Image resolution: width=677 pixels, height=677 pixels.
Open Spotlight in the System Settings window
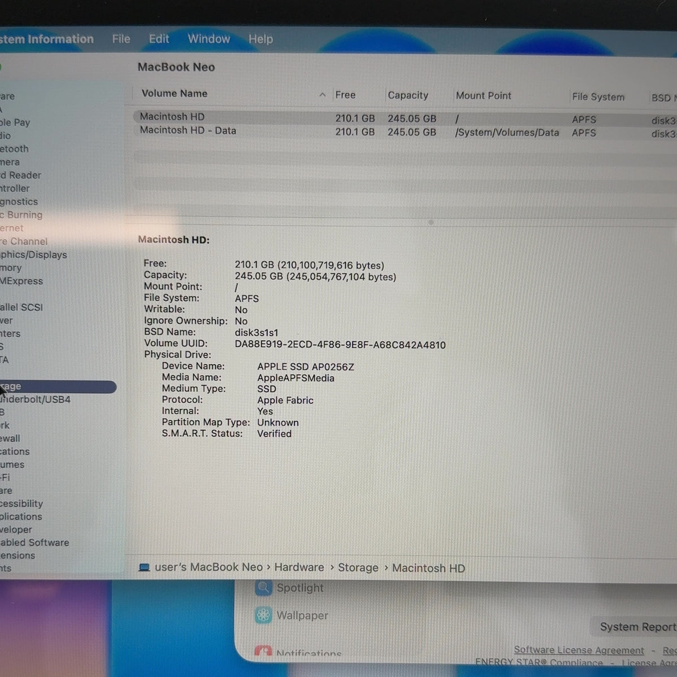[290, 588]
